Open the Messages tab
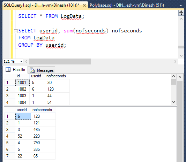 pos(42,70)
